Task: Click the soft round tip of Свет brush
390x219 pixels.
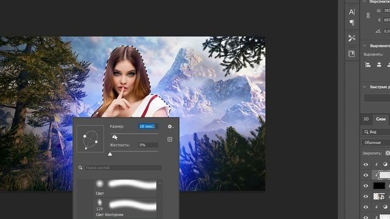Action: [100, 184]
